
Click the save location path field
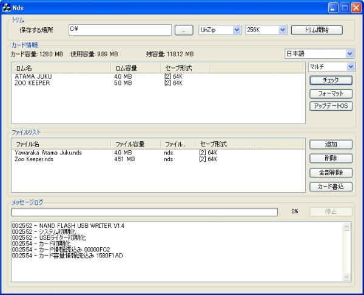coord(120,30)
